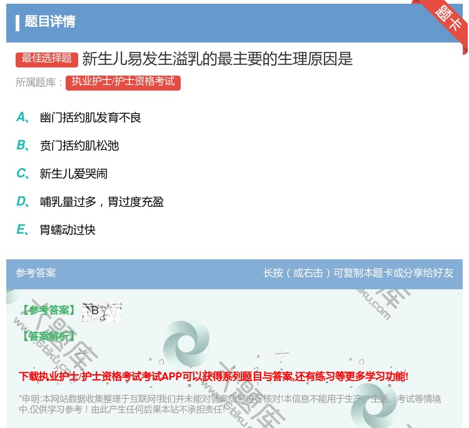The image size is (469, 428).
Task: Click the 参考答案 section header
Action: pos(36,272)
